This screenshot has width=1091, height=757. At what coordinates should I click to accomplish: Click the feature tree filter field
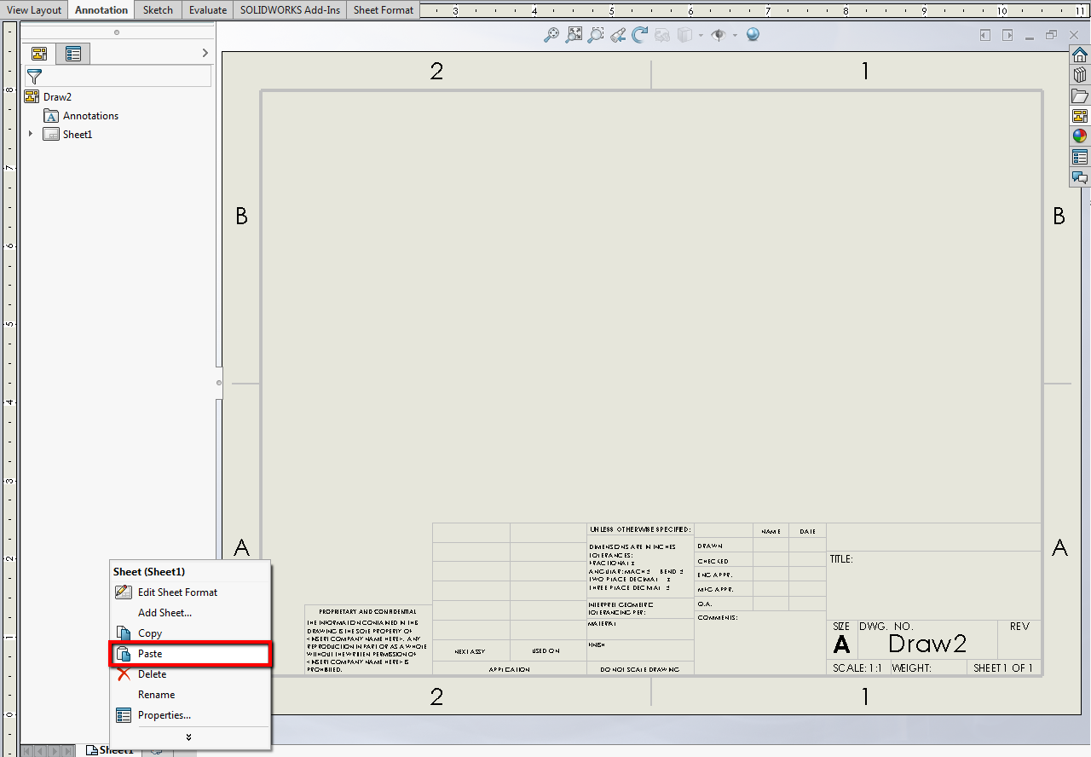pos(118,76)
